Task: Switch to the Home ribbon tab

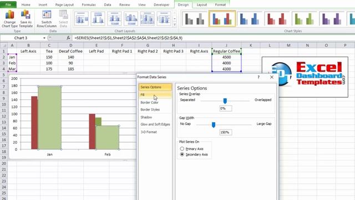Action: 26,4
